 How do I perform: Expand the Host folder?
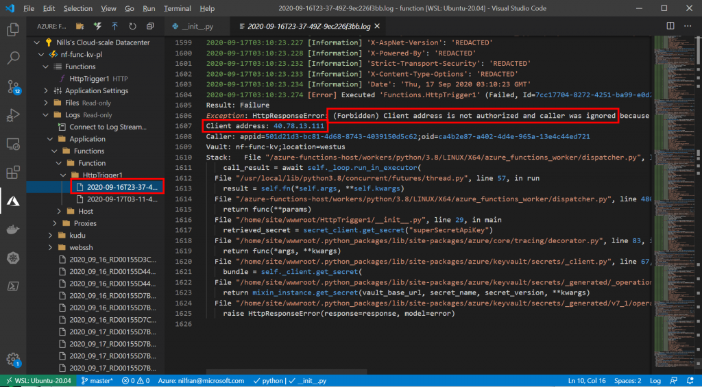click(x=59, y=211)
